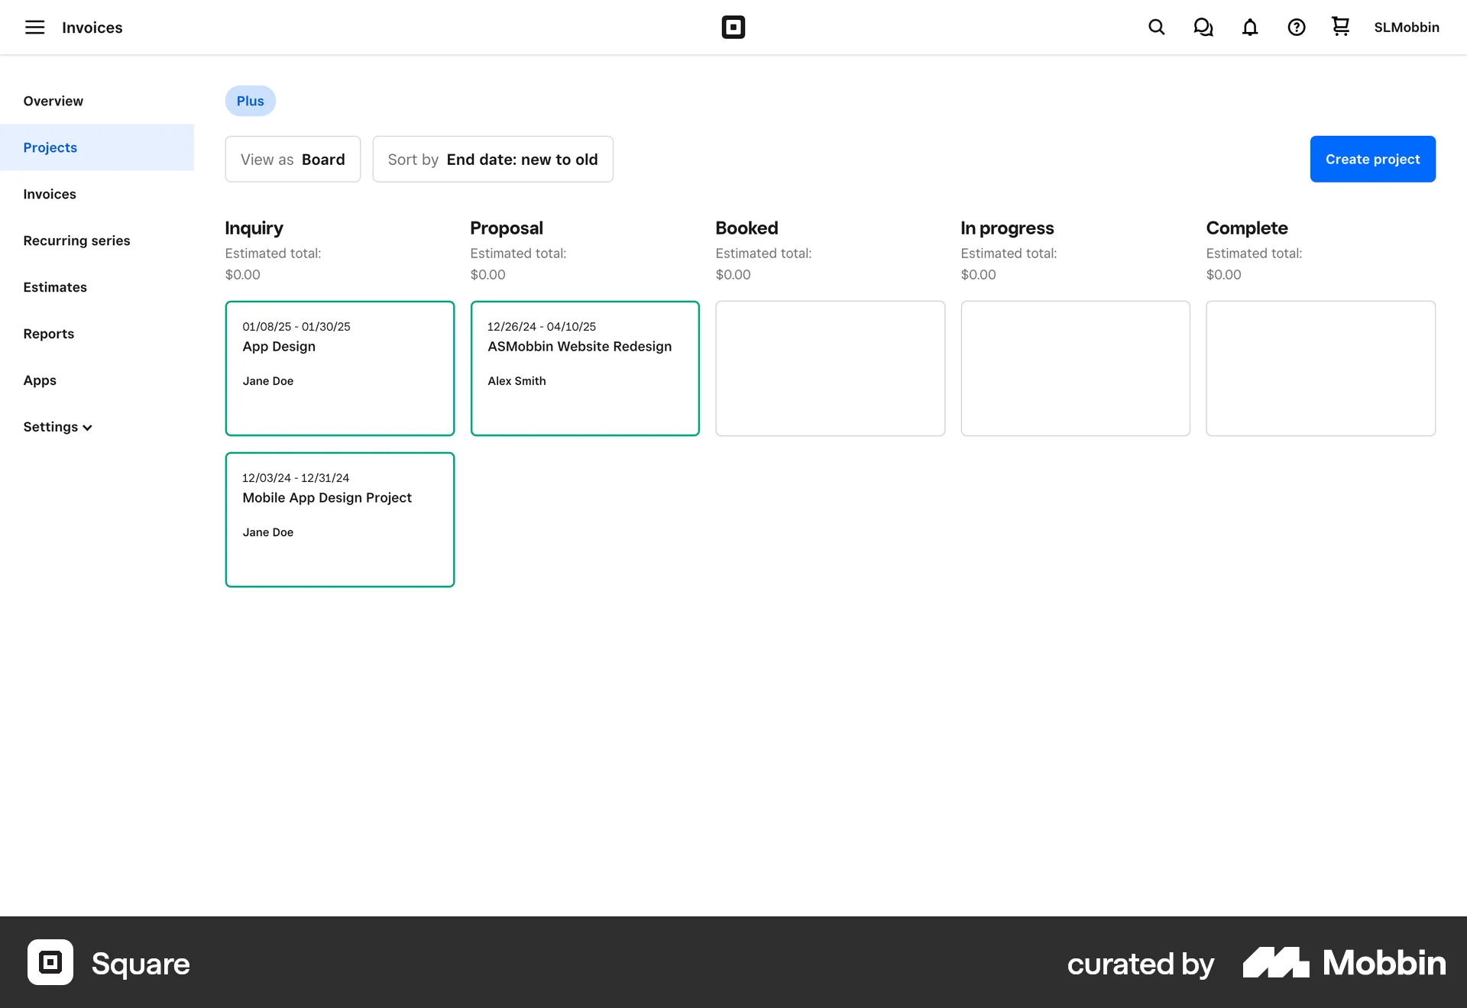
Task: Open the View as Board dropdown
Action: (x=293, y=159)
